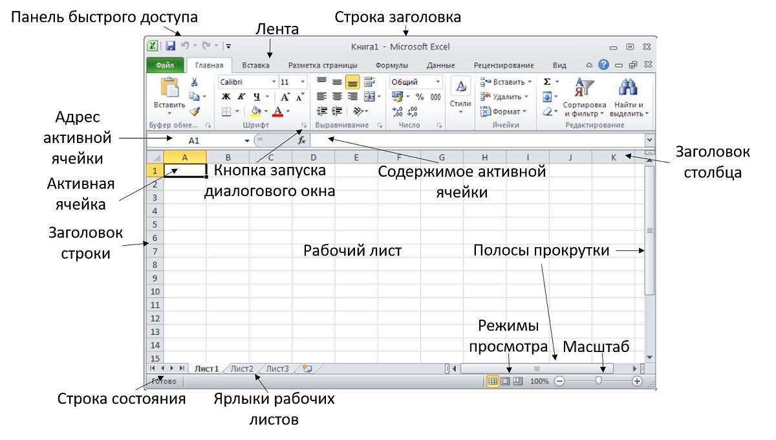This screenshot has width=776, height=440.
Task: Open Сортировка и фильтр
Action: (x=584, y=97)
